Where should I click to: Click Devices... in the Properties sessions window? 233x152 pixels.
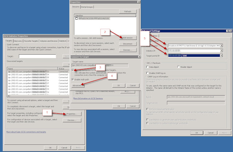coord(128,50)
